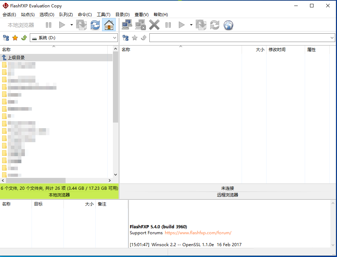This screenshot has height=257, width=337.
Task: Sort remote files by 修改时间
Action: (285, 50)
